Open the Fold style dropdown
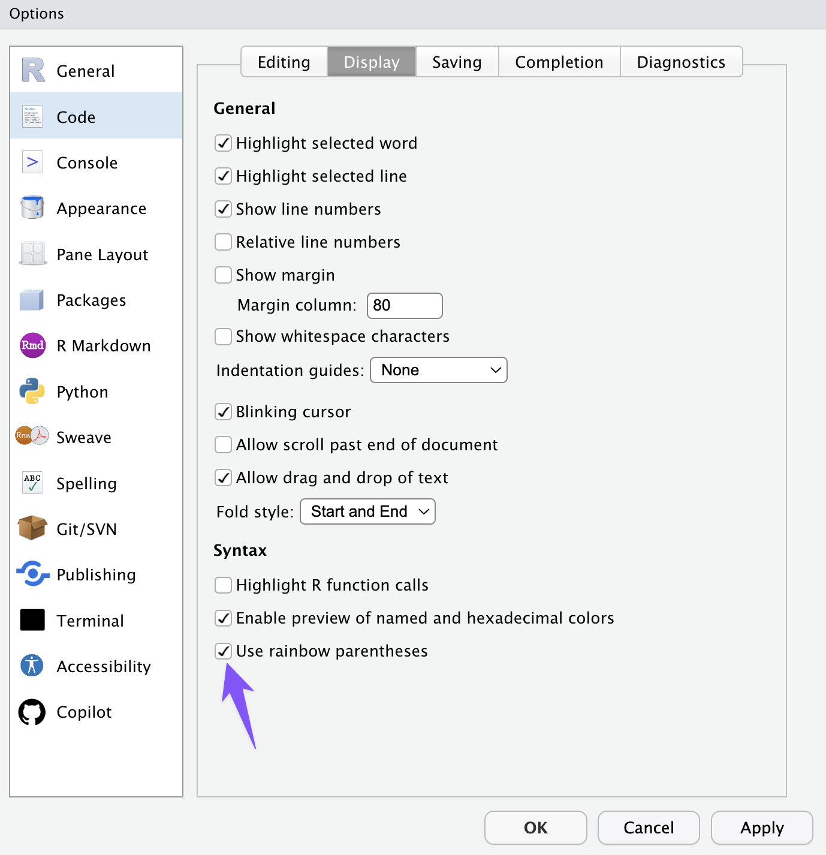Screen dimensions: 826x855 click(x=367, y=511)
